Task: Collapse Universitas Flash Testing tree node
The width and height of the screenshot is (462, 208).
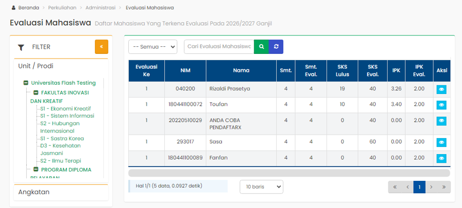Action: 26,83
